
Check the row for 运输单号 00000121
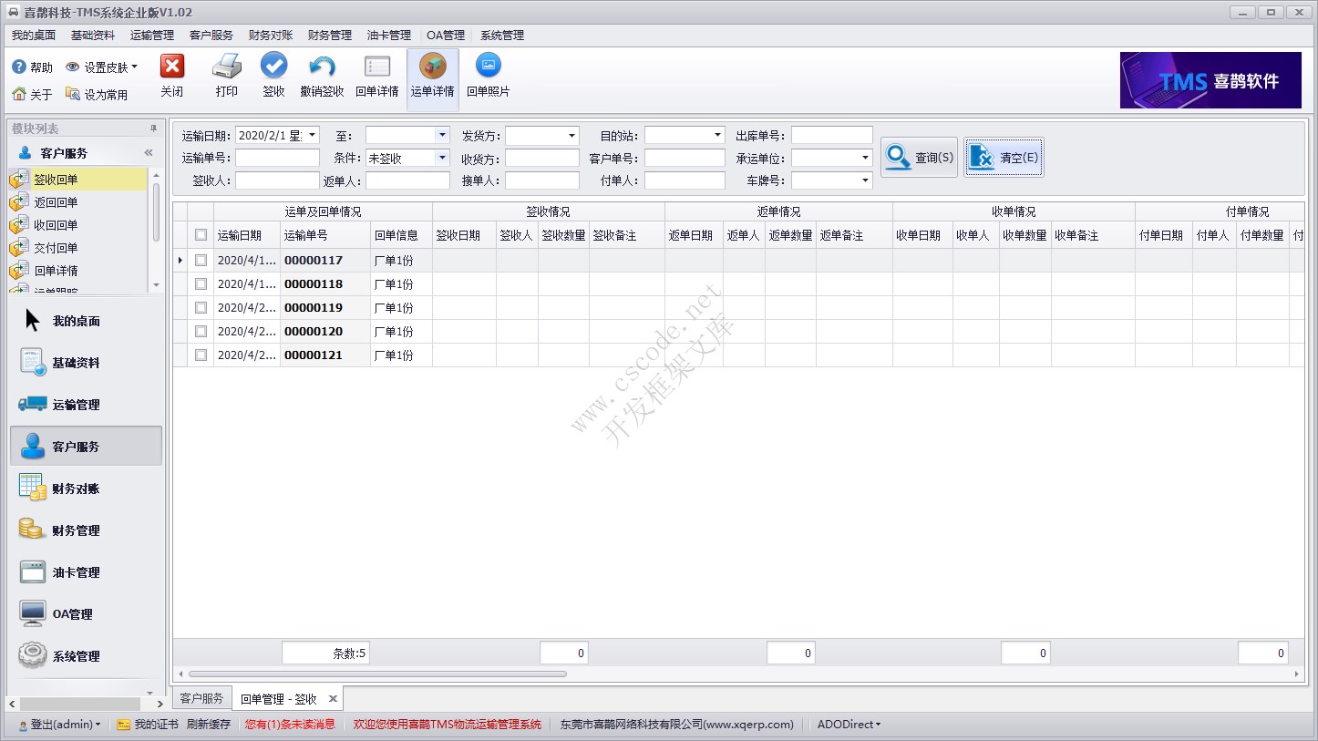(x=201, y=355)
